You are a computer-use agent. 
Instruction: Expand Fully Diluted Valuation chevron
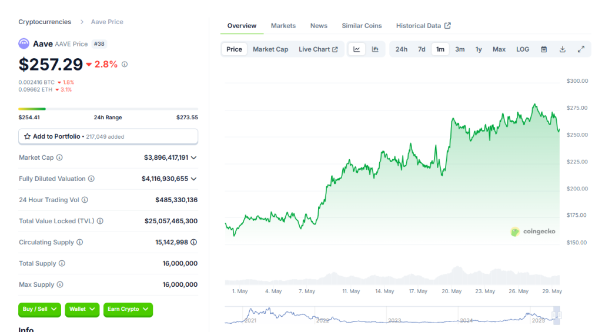click(194, 179)
